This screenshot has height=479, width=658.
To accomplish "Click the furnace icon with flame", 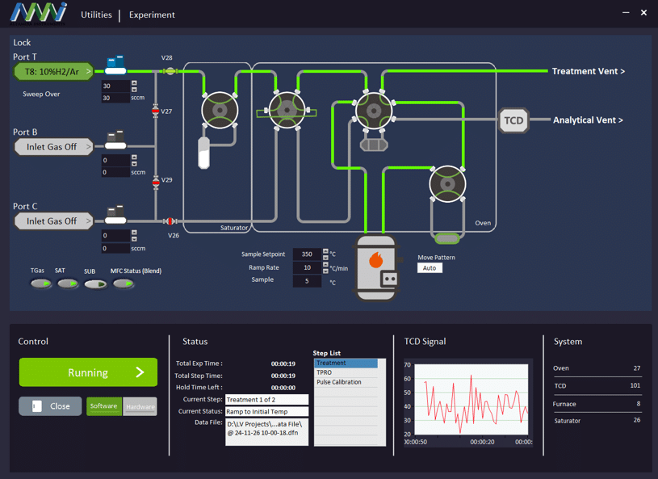I will (x=377, y=268).
